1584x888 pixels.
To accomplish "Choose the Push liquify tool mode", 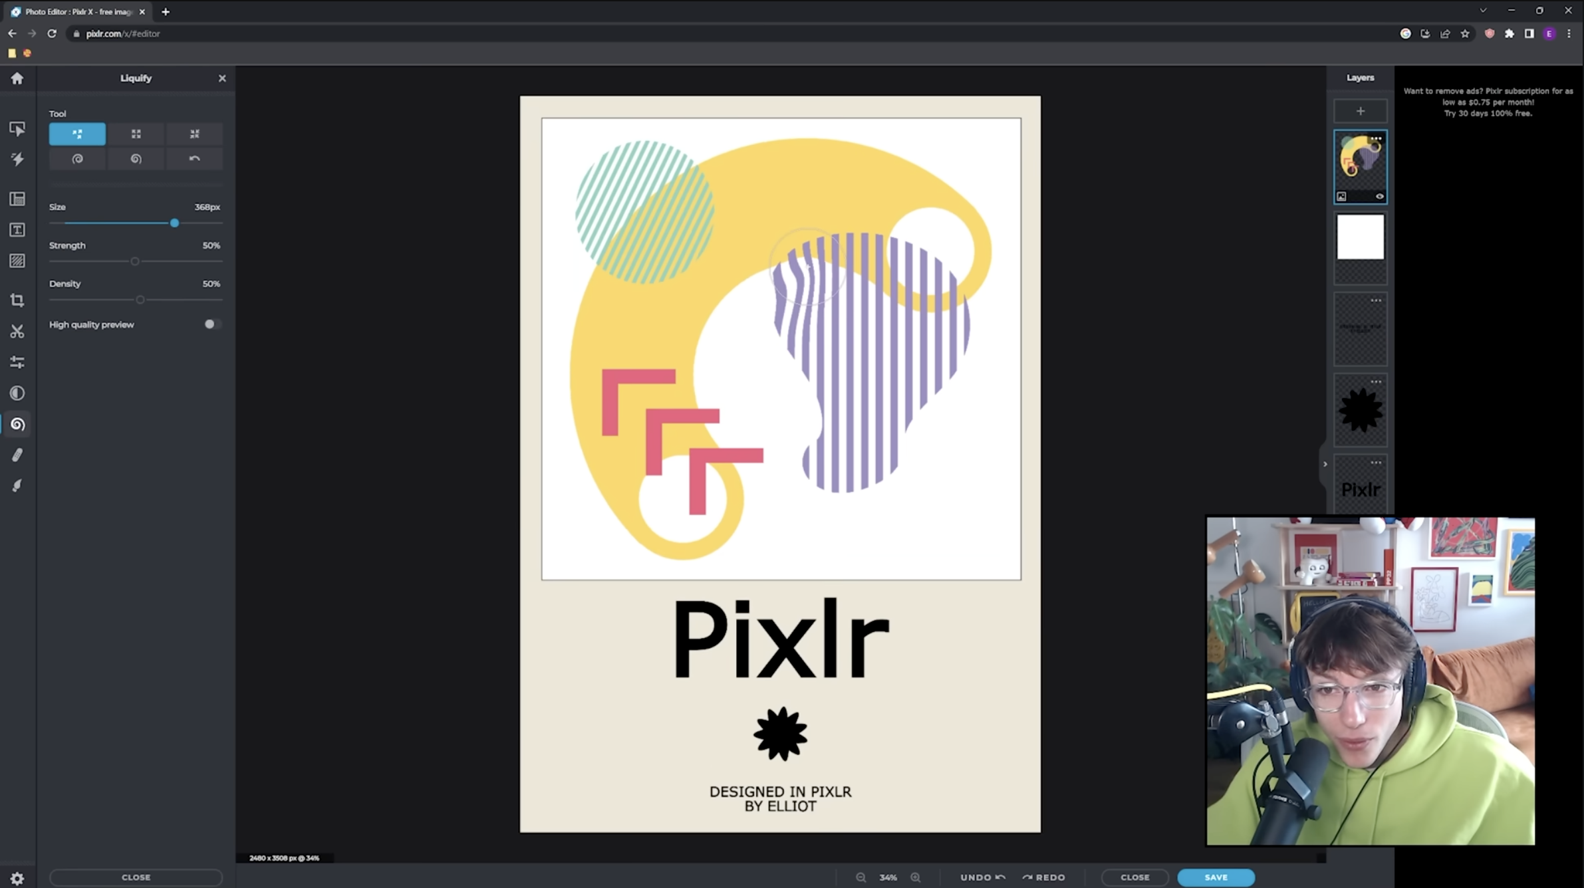I will pyautogui.click(x=77, y=134).
